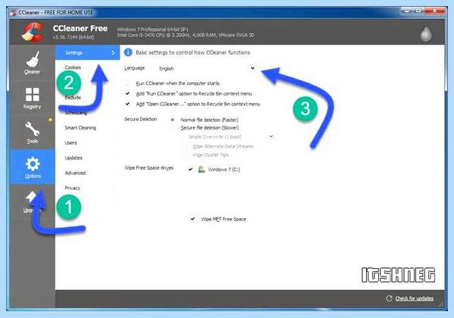
Task: Open the Exclude tab
Action: 73,98
